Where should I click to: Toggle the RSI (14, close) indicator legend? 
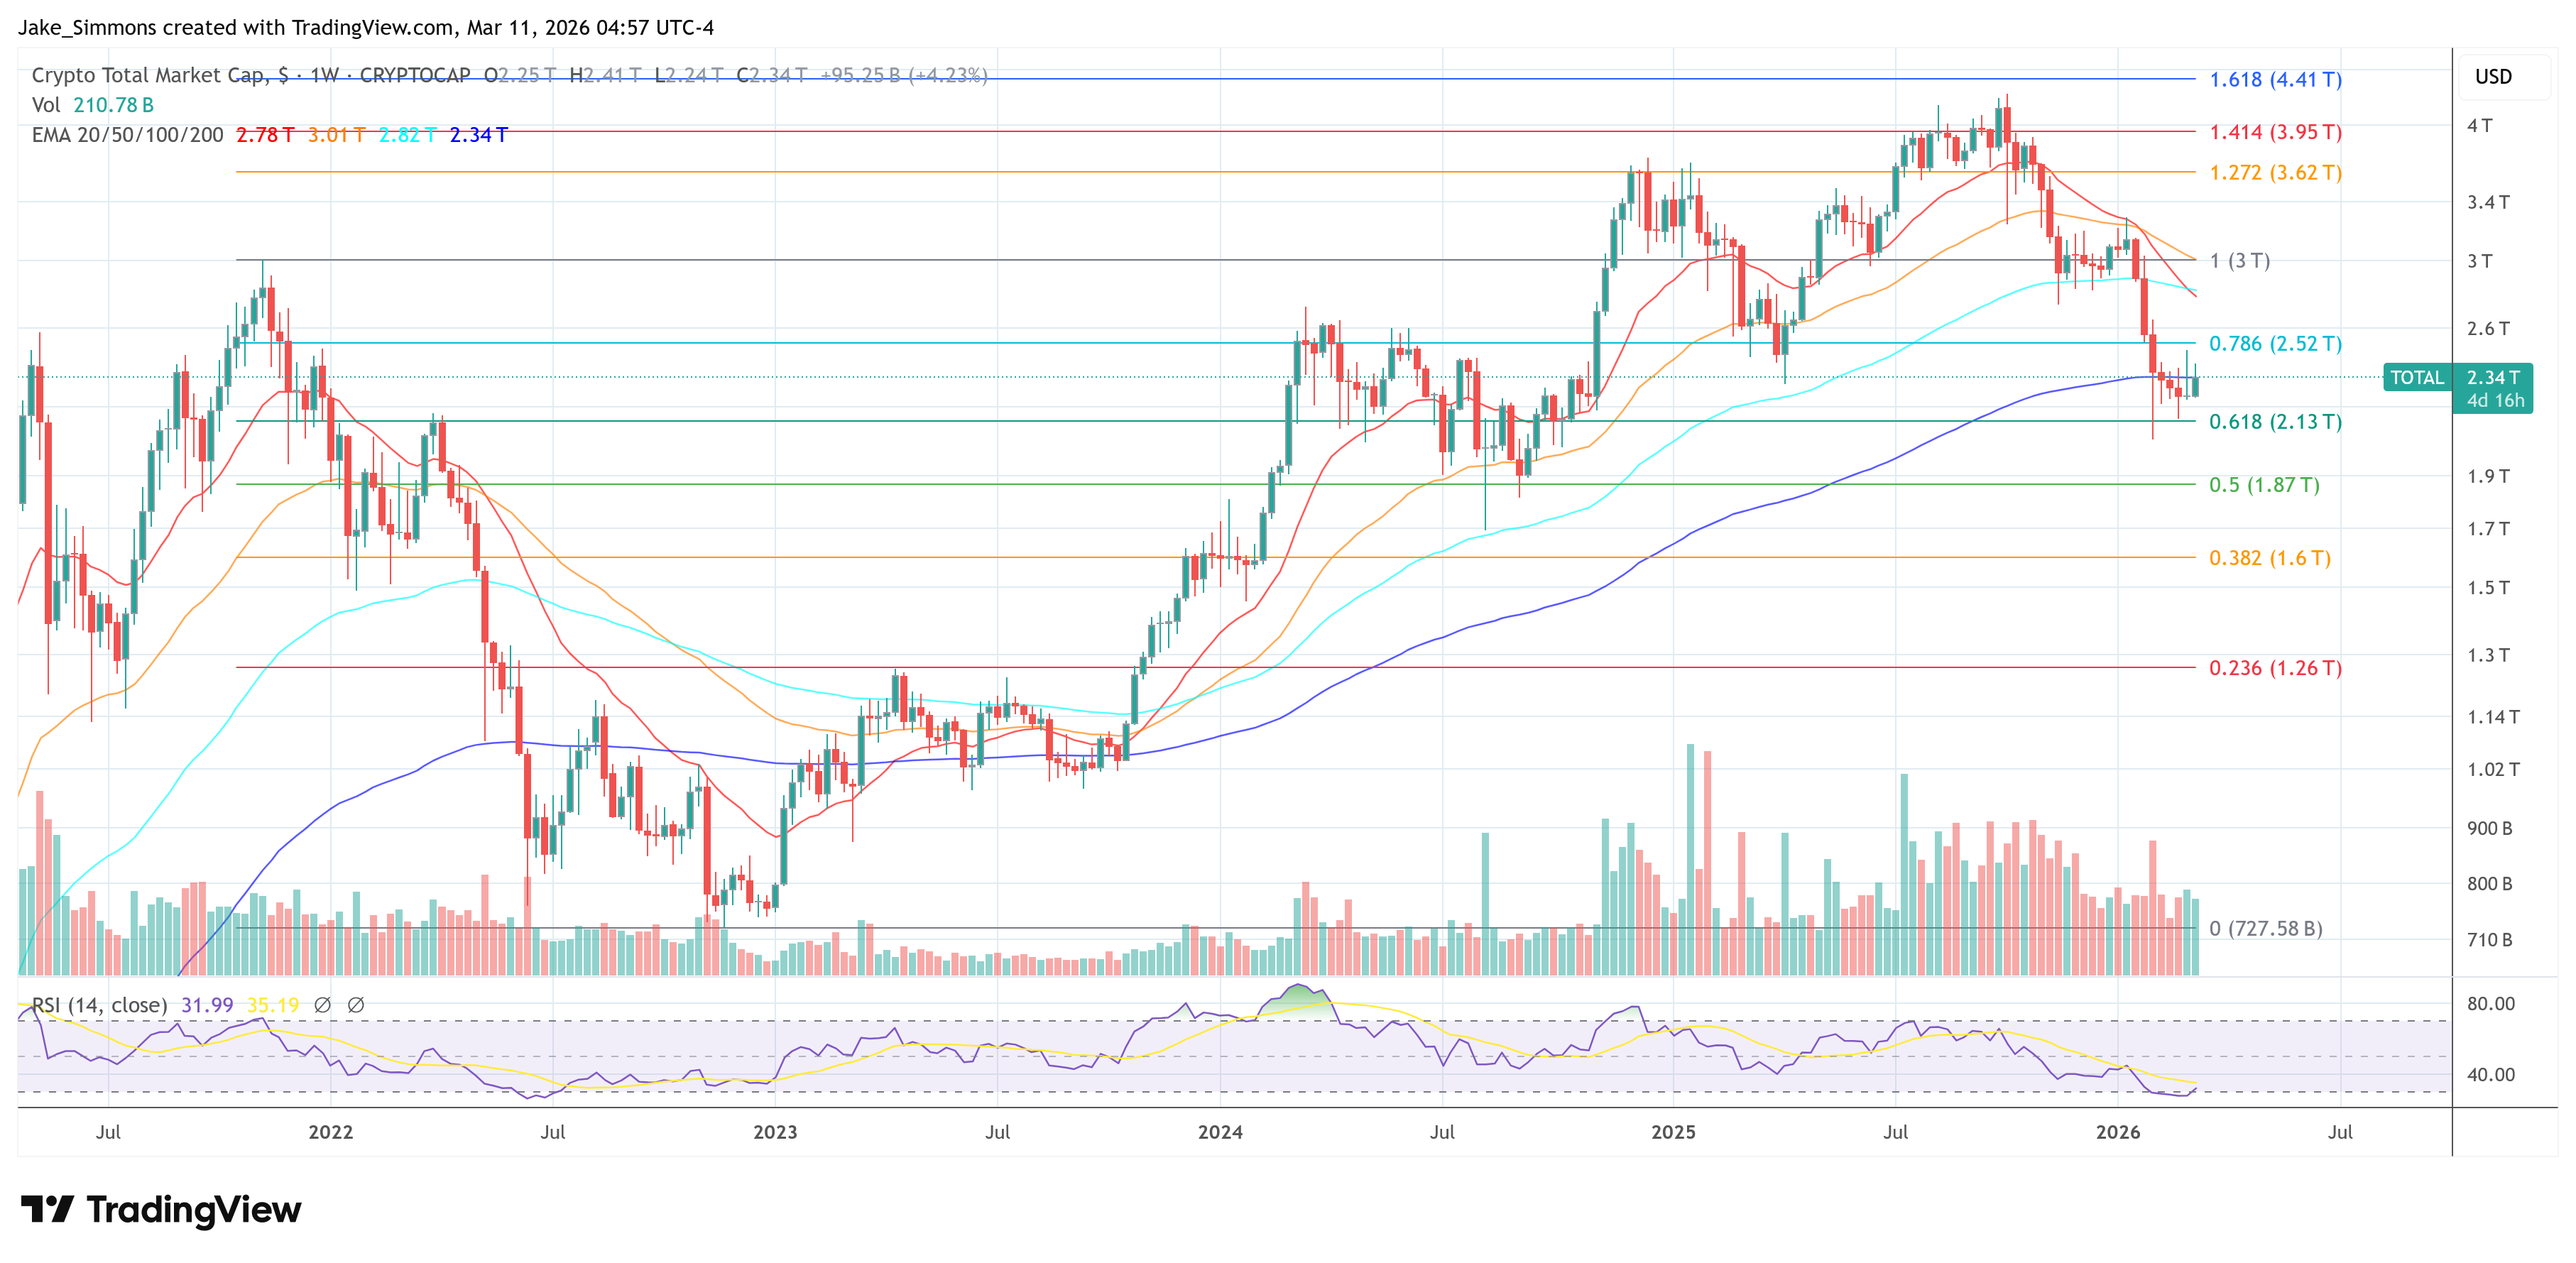[99, 1005]
